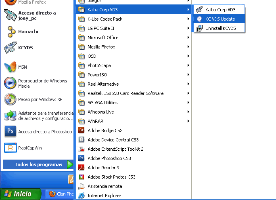Click the OSD folder text
This screenshot has height=200, width=276.
point(92,56)
